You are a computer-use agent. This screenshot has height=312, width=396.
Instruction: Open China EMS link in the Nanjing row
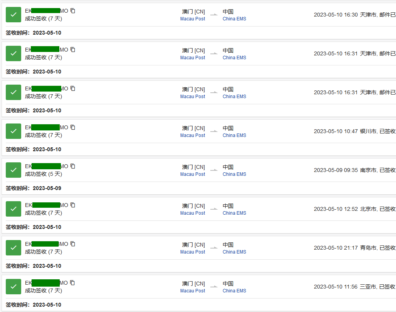click(x=234, y=174)
